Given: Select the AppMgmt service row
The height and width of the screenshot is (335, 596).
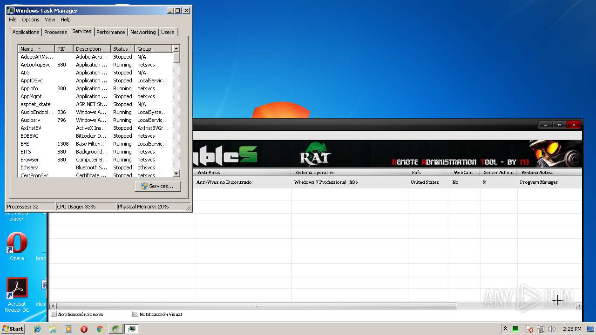Looking at the screenshot, I should 95,96.
